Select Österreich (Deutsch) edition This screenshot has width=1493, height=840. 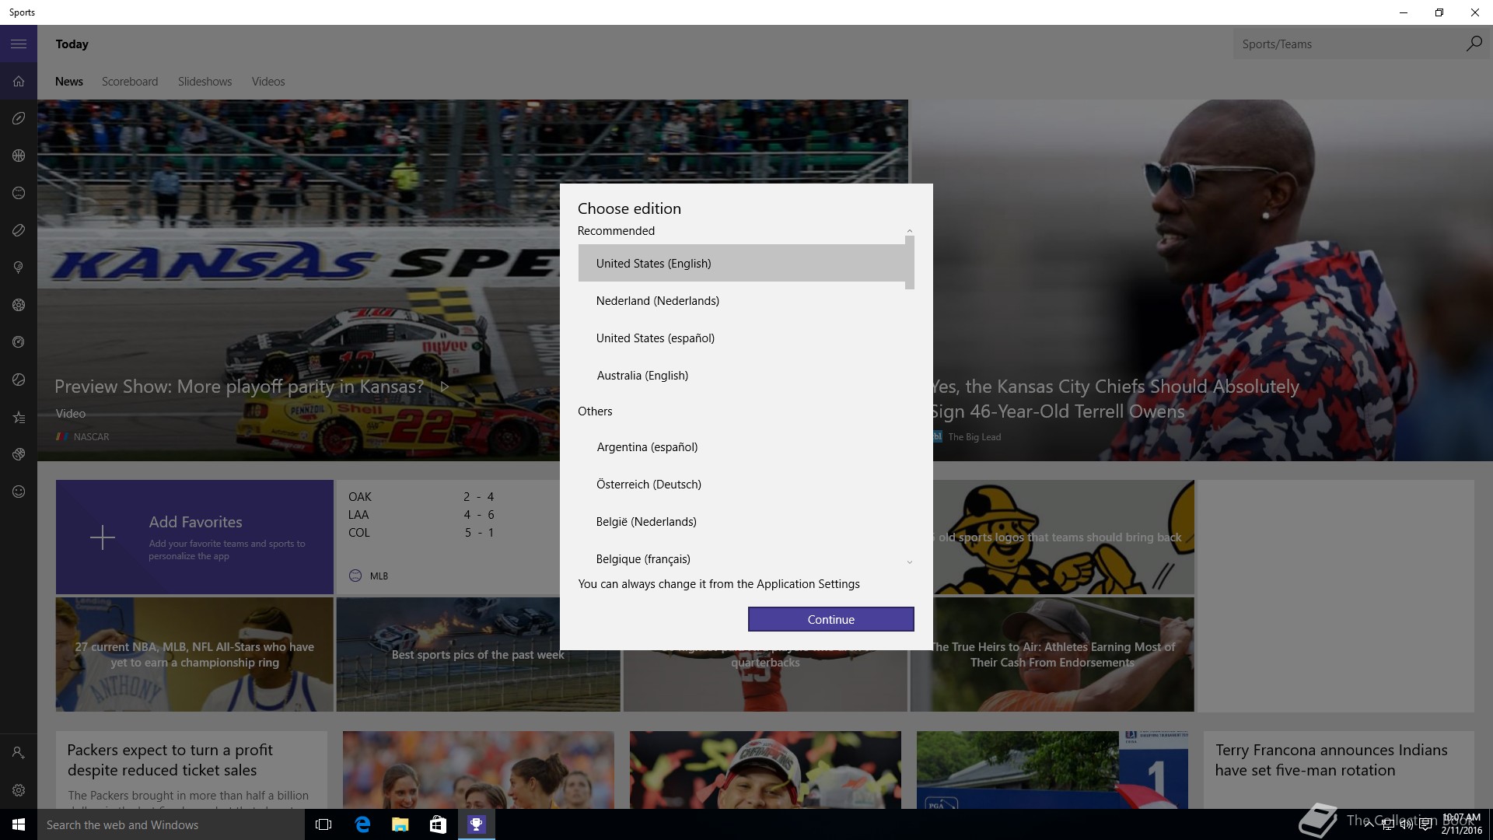[742, 484]
